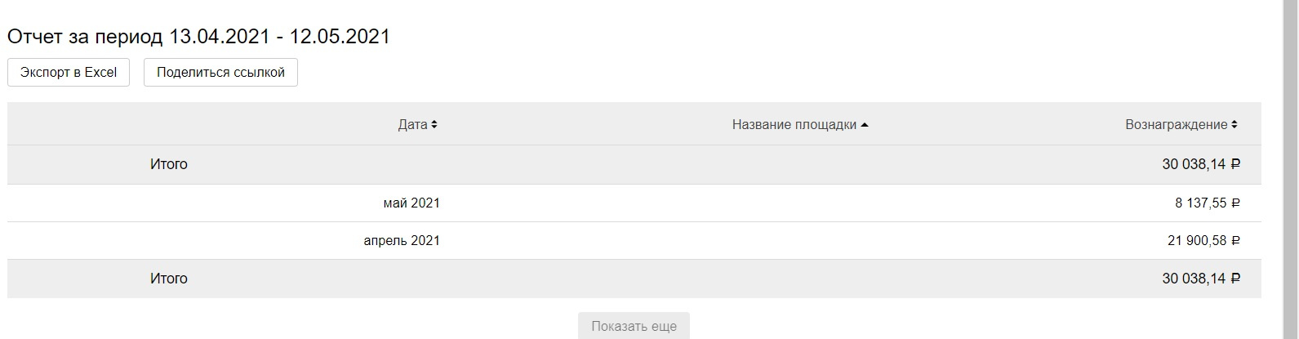Click the bottom Итого row label
Image resolution: width=1299 pixels, height=339 pixels.
(169, 279)
